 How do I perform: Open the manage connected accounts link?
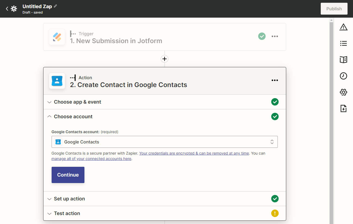(92, 159)
